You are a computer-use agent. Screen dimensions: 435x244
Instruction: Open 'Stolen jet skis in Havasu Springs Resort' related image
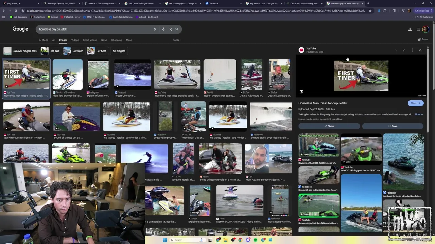tap(319, 176)
